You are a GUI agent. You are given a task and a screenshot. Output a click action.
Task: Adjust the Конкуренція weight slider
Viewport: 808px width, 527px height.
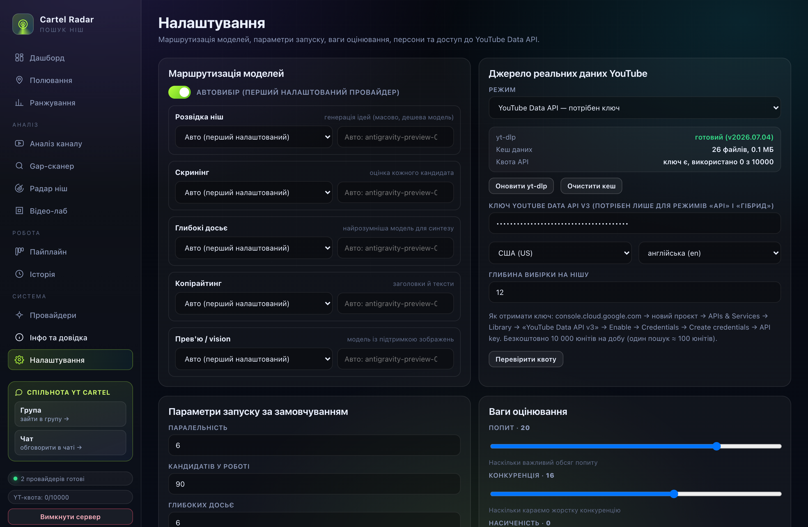click(635, 494)
